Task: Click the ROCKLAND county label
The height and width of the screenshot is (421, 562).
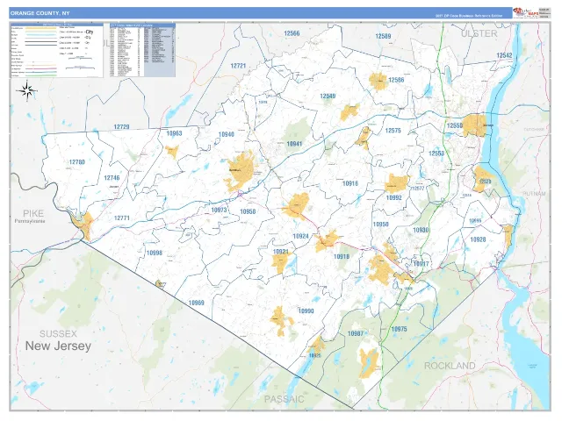Action: click(x=450, y=366)
